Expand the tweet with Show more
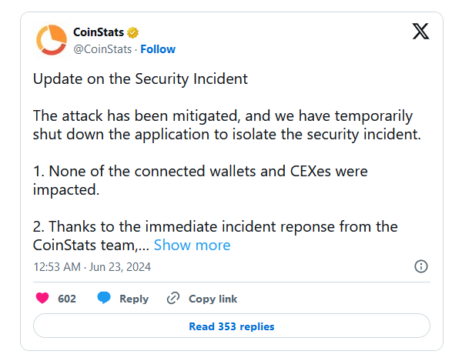The width and height of the screenshot is (462, 361). [192, 245]
